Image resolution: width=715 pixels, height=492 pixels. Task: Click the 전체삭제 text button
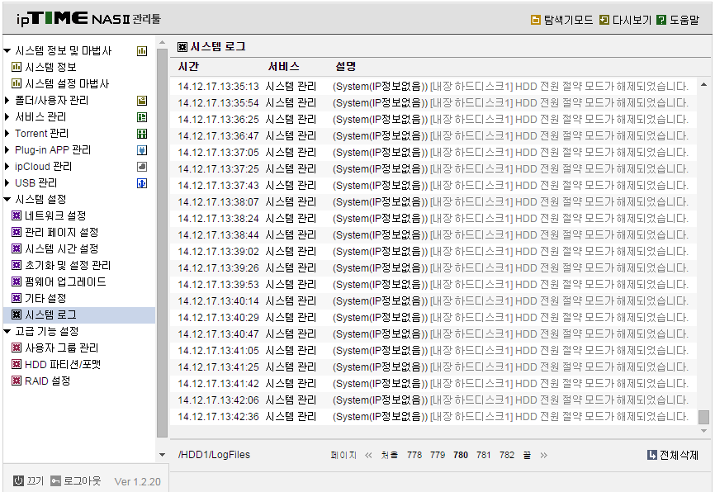pyautogui.click(x=679, y=455)
